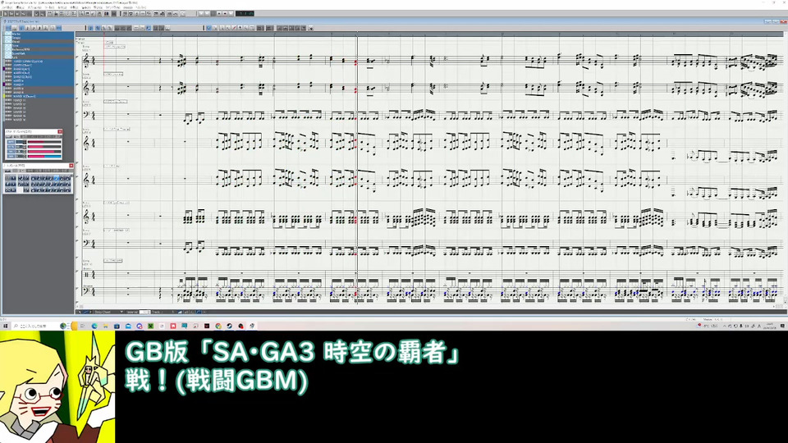Close the small parameter slider panel

(60, 131)
